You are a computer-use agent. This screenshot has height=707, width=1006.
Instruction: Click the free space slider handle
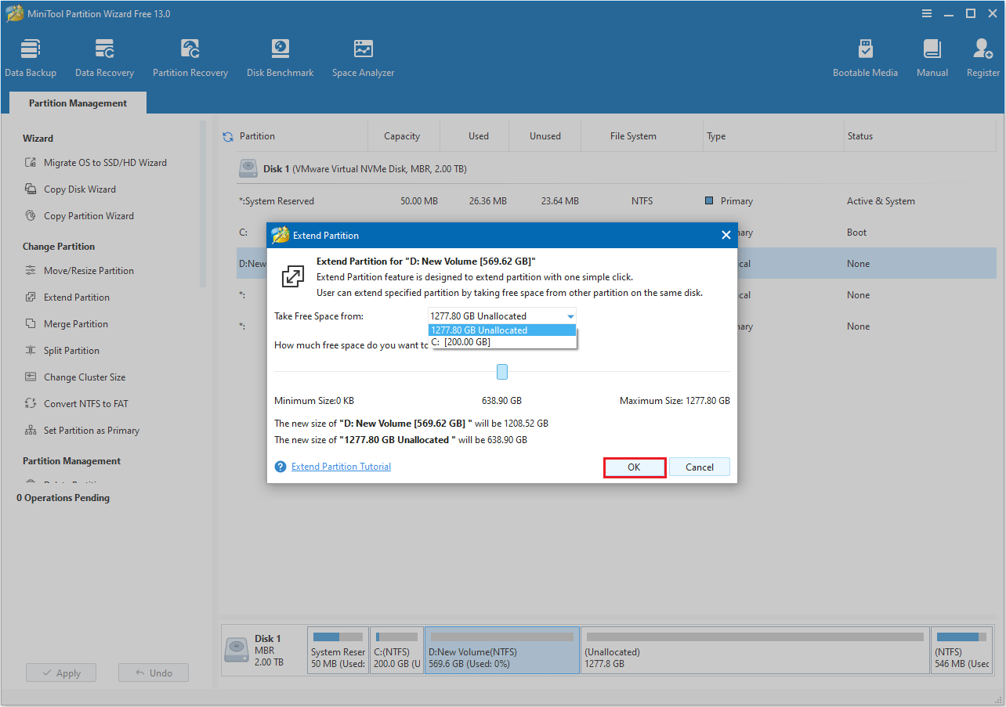coord(502,372)
